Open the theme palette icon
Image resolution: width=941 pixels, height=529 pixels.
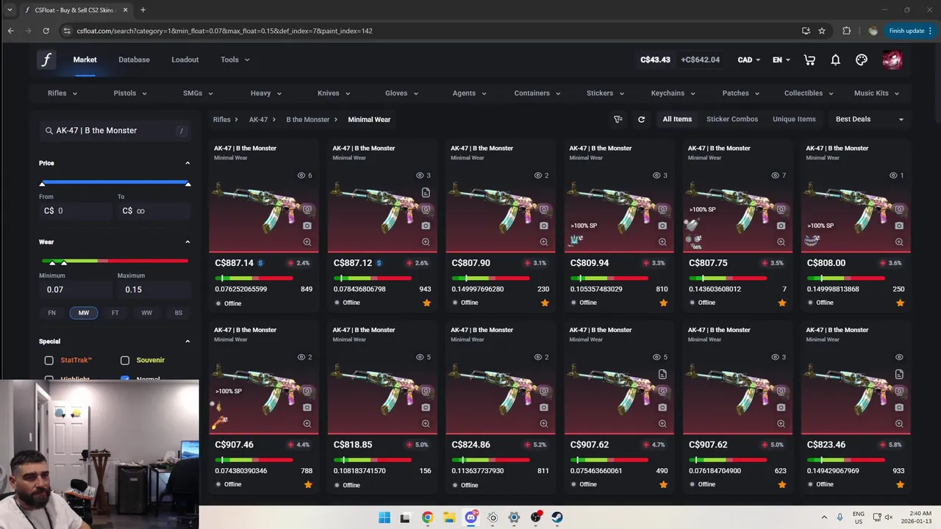(x=862, y=60)
